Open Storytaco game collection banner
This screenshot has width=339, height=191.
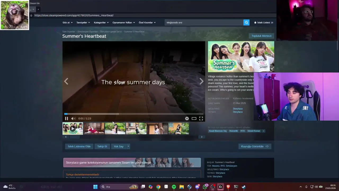(132, 163)
